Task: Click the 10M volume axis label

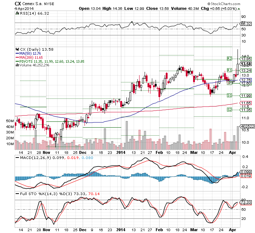Action: pyautogui.click(x=10, y=144)
